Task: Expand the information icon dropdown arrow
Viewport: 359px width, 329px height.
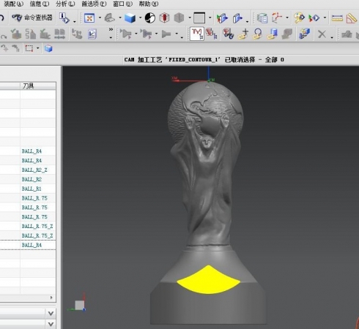Action: click(74, 21)
